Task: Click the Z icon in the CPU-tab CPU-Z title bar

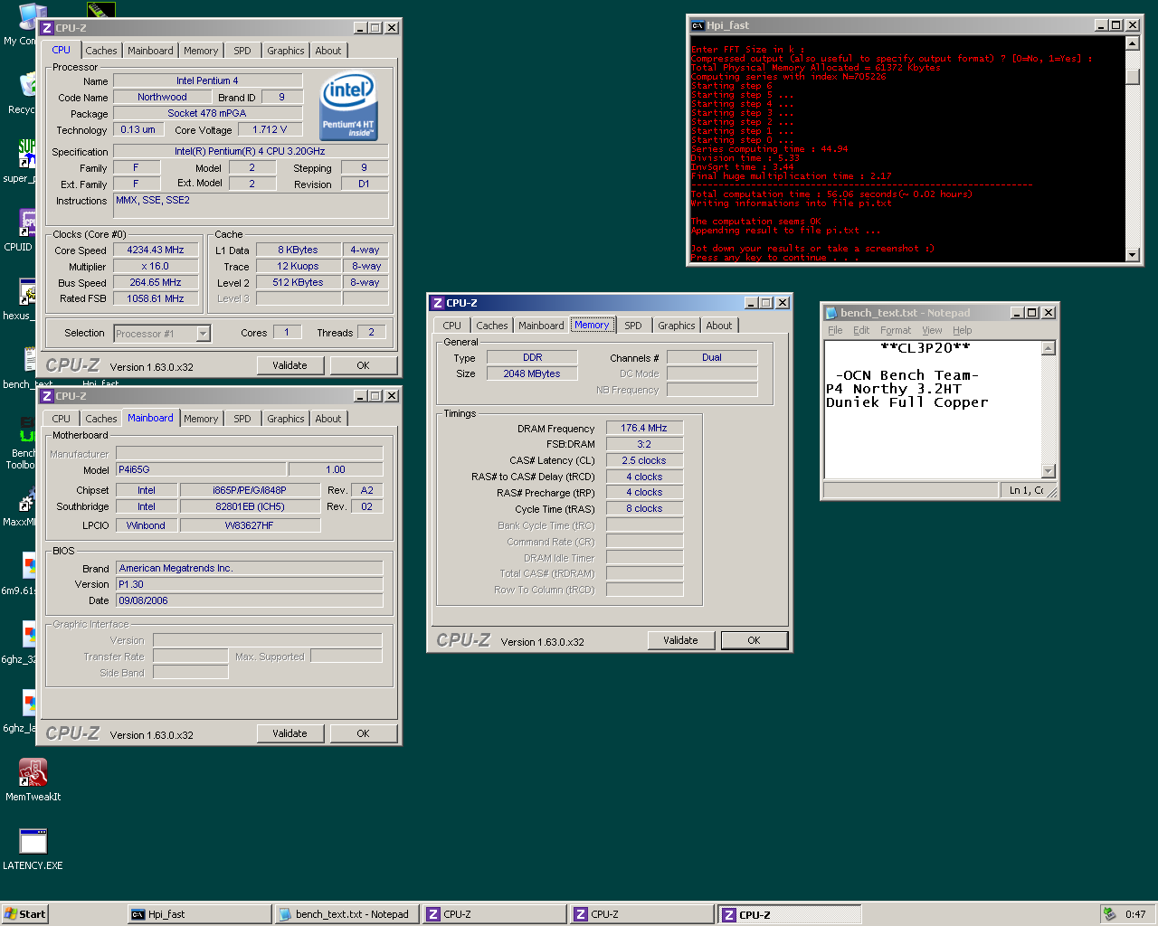Action: pyautogui.click(x=47, y=28)
